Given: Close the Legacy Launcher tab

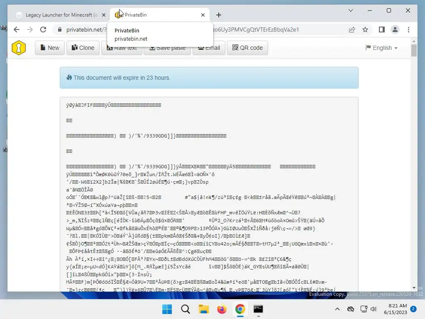Looking at the screenshot, I should [x=103, y=15].
